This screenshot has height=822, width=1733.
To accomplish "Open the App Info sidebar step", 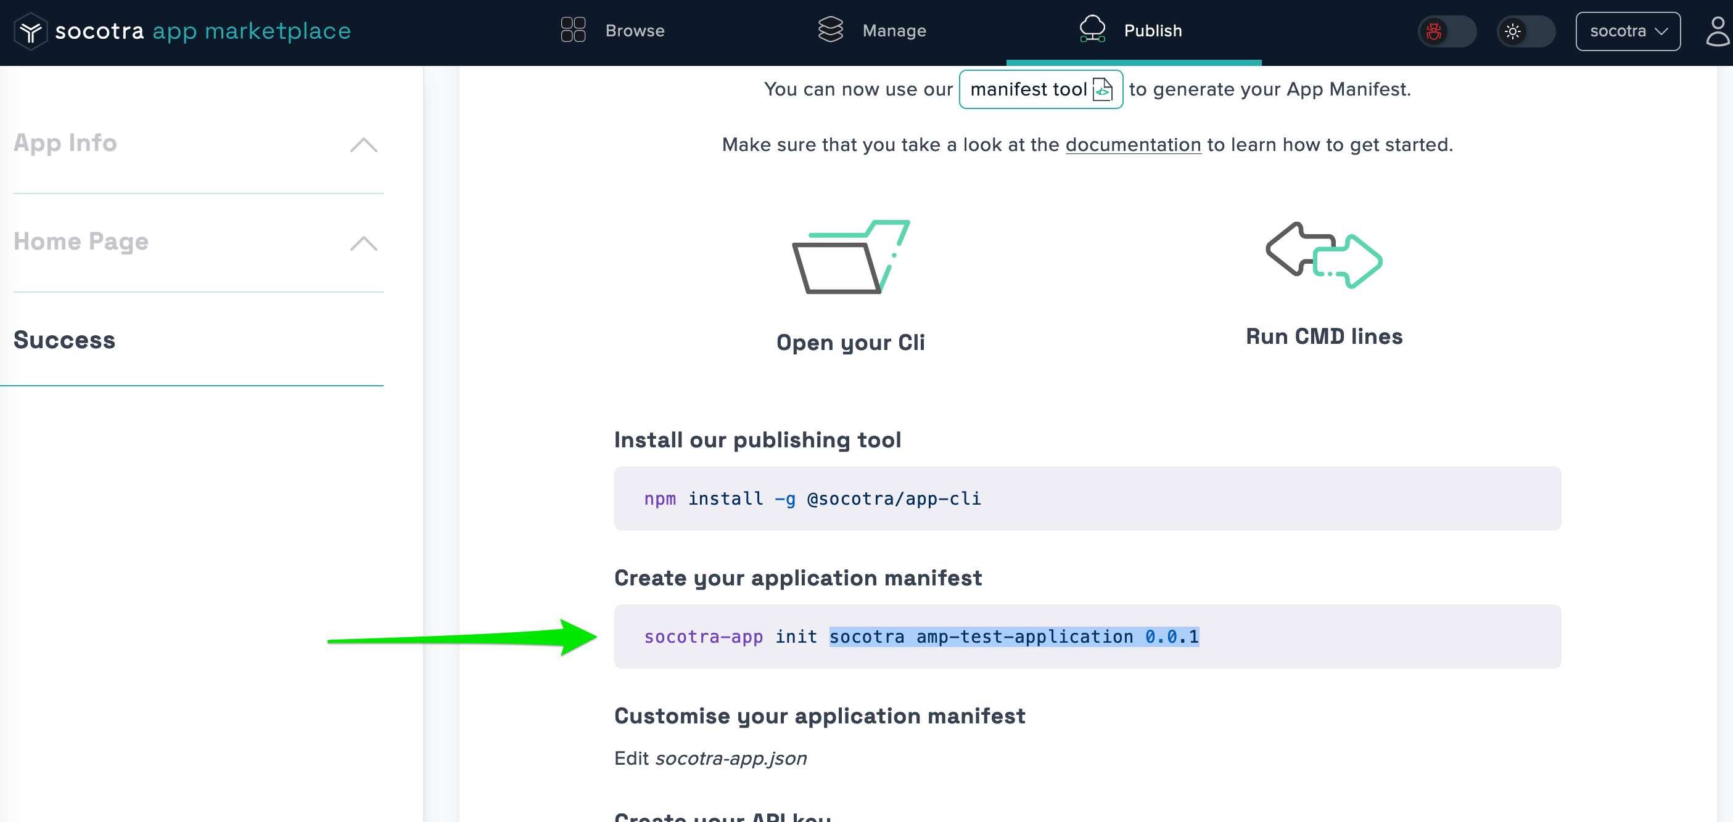I will pos(65,143).
